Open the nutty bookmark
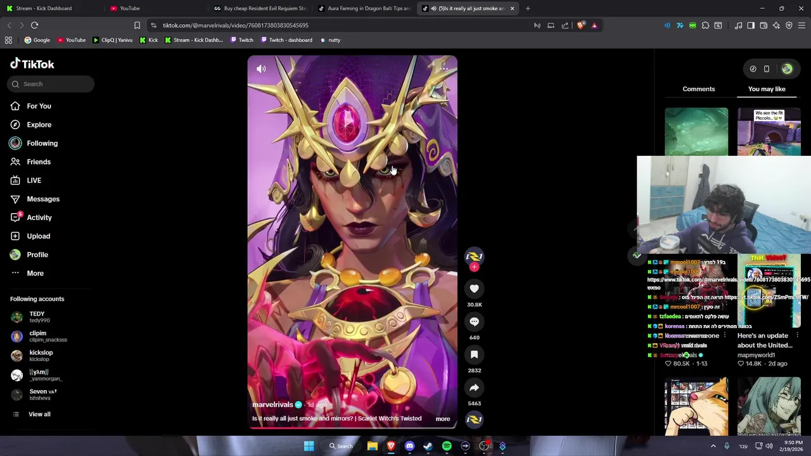The height and width of the screenshot is (456, 811). 330,40
